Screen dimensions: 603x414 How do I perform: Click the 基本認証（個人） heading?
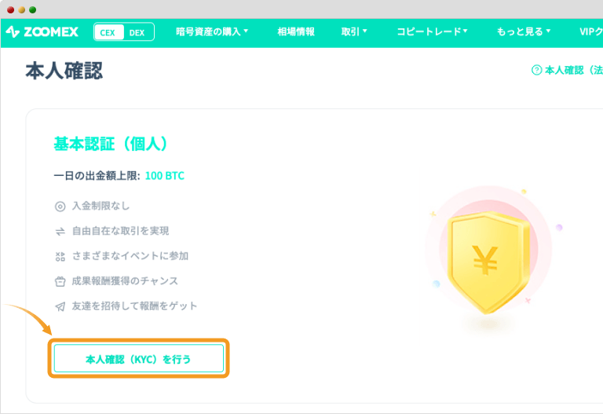pyautogui.click(x=111, y=144)
